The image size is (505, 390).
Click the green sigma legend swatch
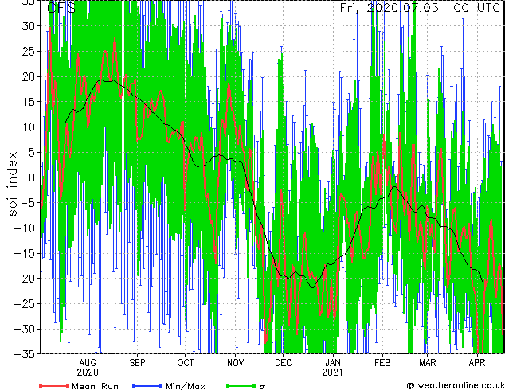[241, 385]
